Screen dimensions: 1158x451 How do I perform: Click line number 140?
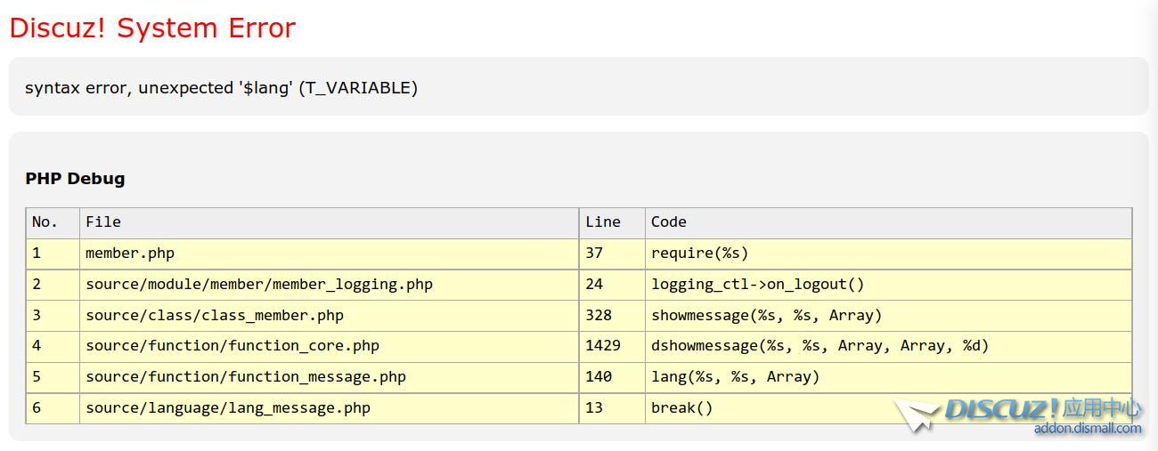(599, 377)
